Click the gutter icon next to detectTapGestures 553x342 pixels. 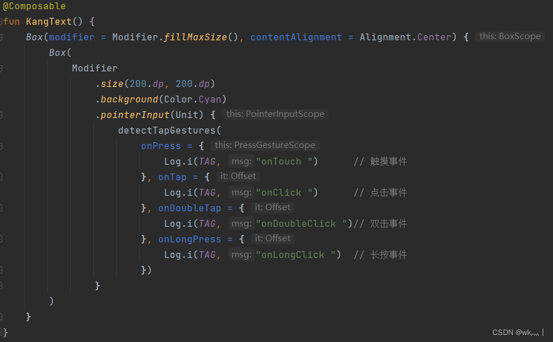click(x=3, y=130)
